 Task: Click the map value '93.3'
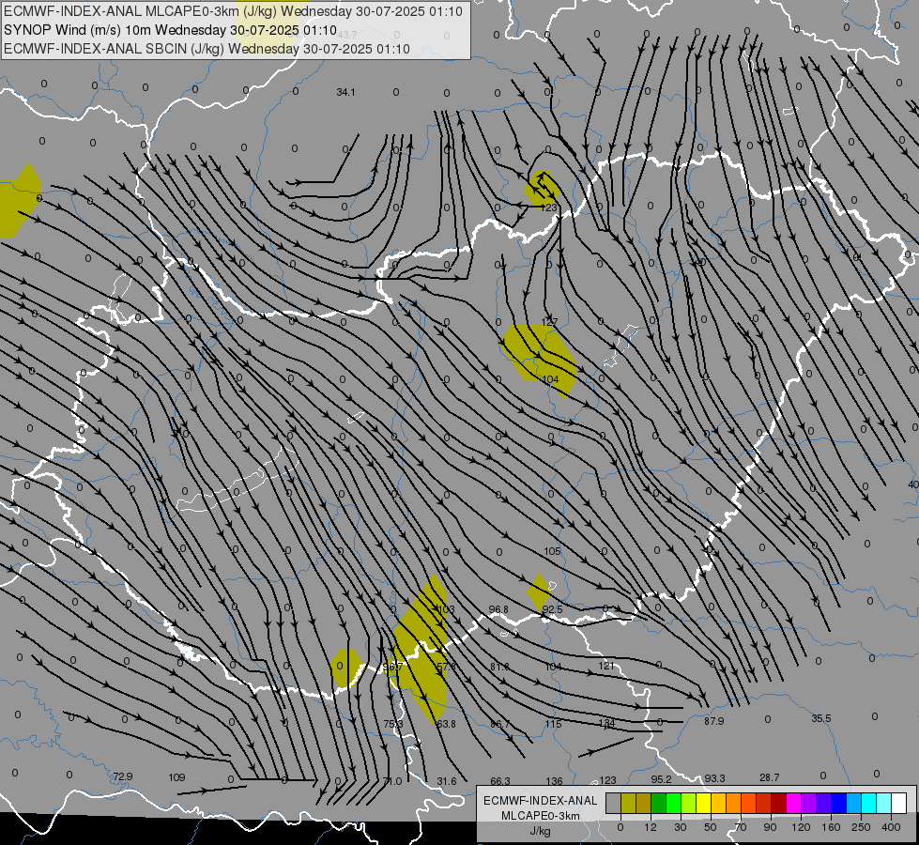tap(714, 778)
